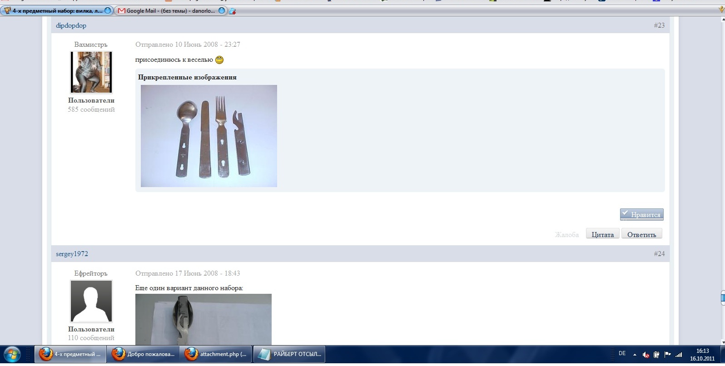Click the 'Ефрейторъ' rank label
Screen dimensions: 725x366
click(x=91, y=273)
